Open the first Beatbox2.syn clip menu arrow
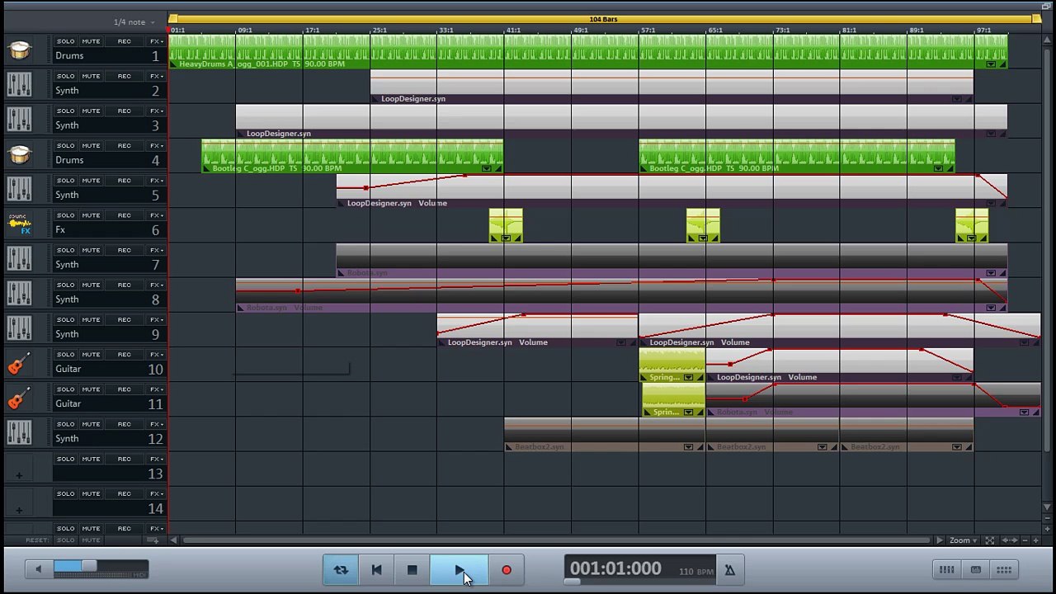 pos(688,447)
